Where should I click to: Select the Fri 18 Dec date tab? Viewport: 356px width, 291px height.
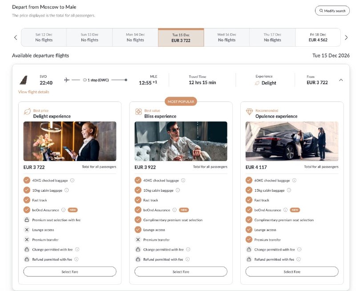[x=318, y=37]
